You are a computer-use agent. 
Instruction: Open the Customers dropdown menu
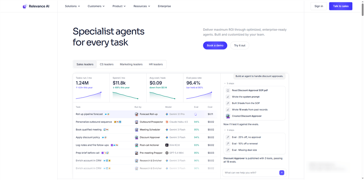coord(96,6)
